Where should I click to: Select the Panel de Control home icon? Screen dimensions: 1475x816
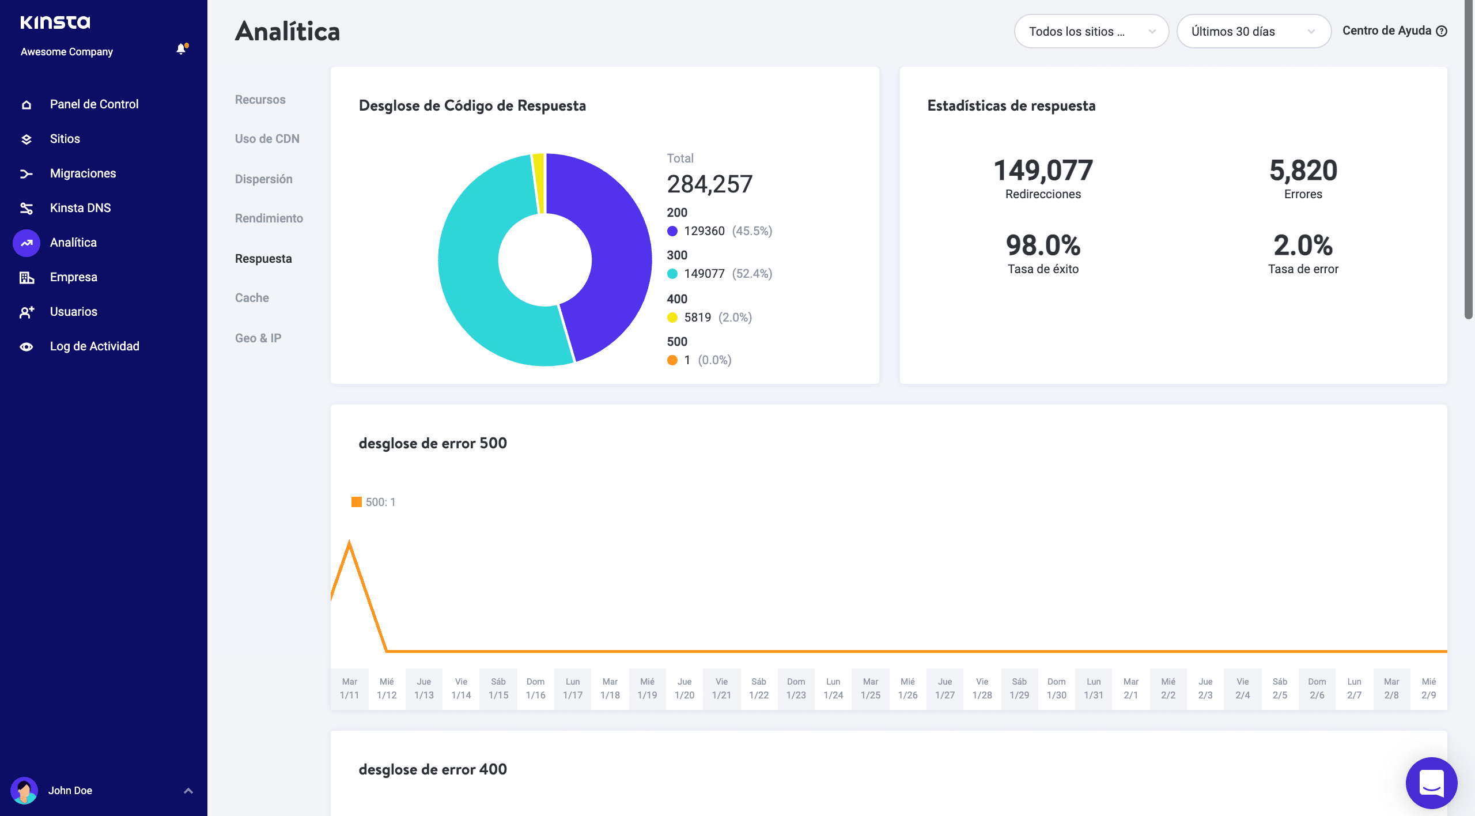pos(26,104)
